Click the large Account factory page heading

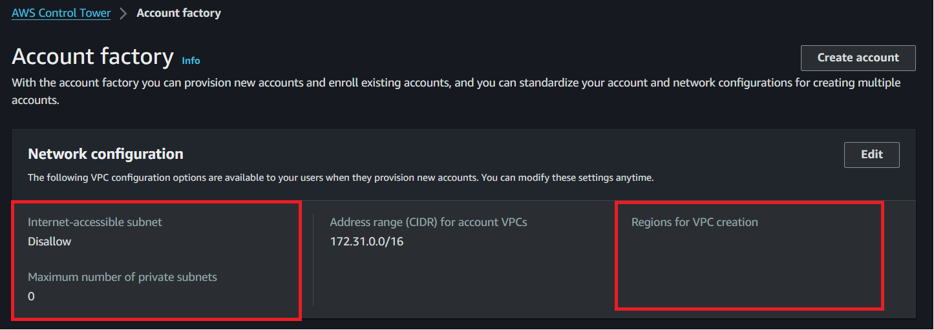tap(92, 56)
